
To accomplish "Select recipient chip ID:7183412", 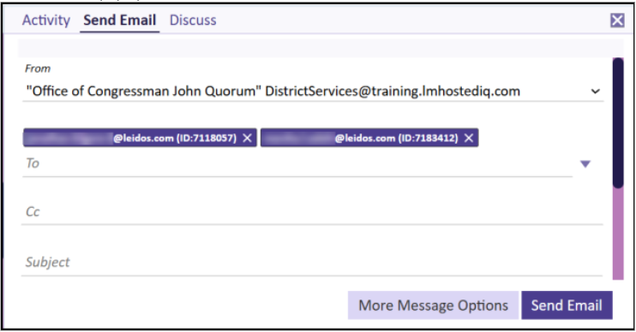I will point(369,138).
